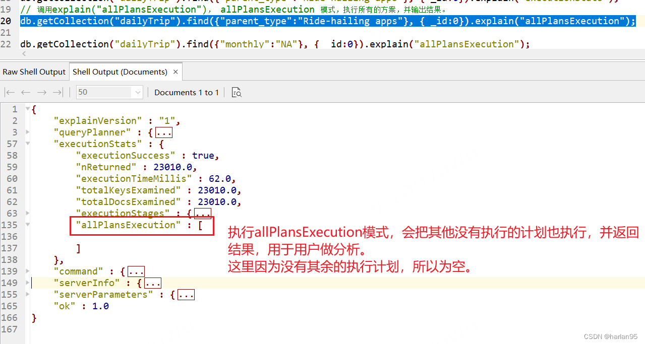Click the serverInfo collapsed ellipsis box
645x344 pixels.
153,283
